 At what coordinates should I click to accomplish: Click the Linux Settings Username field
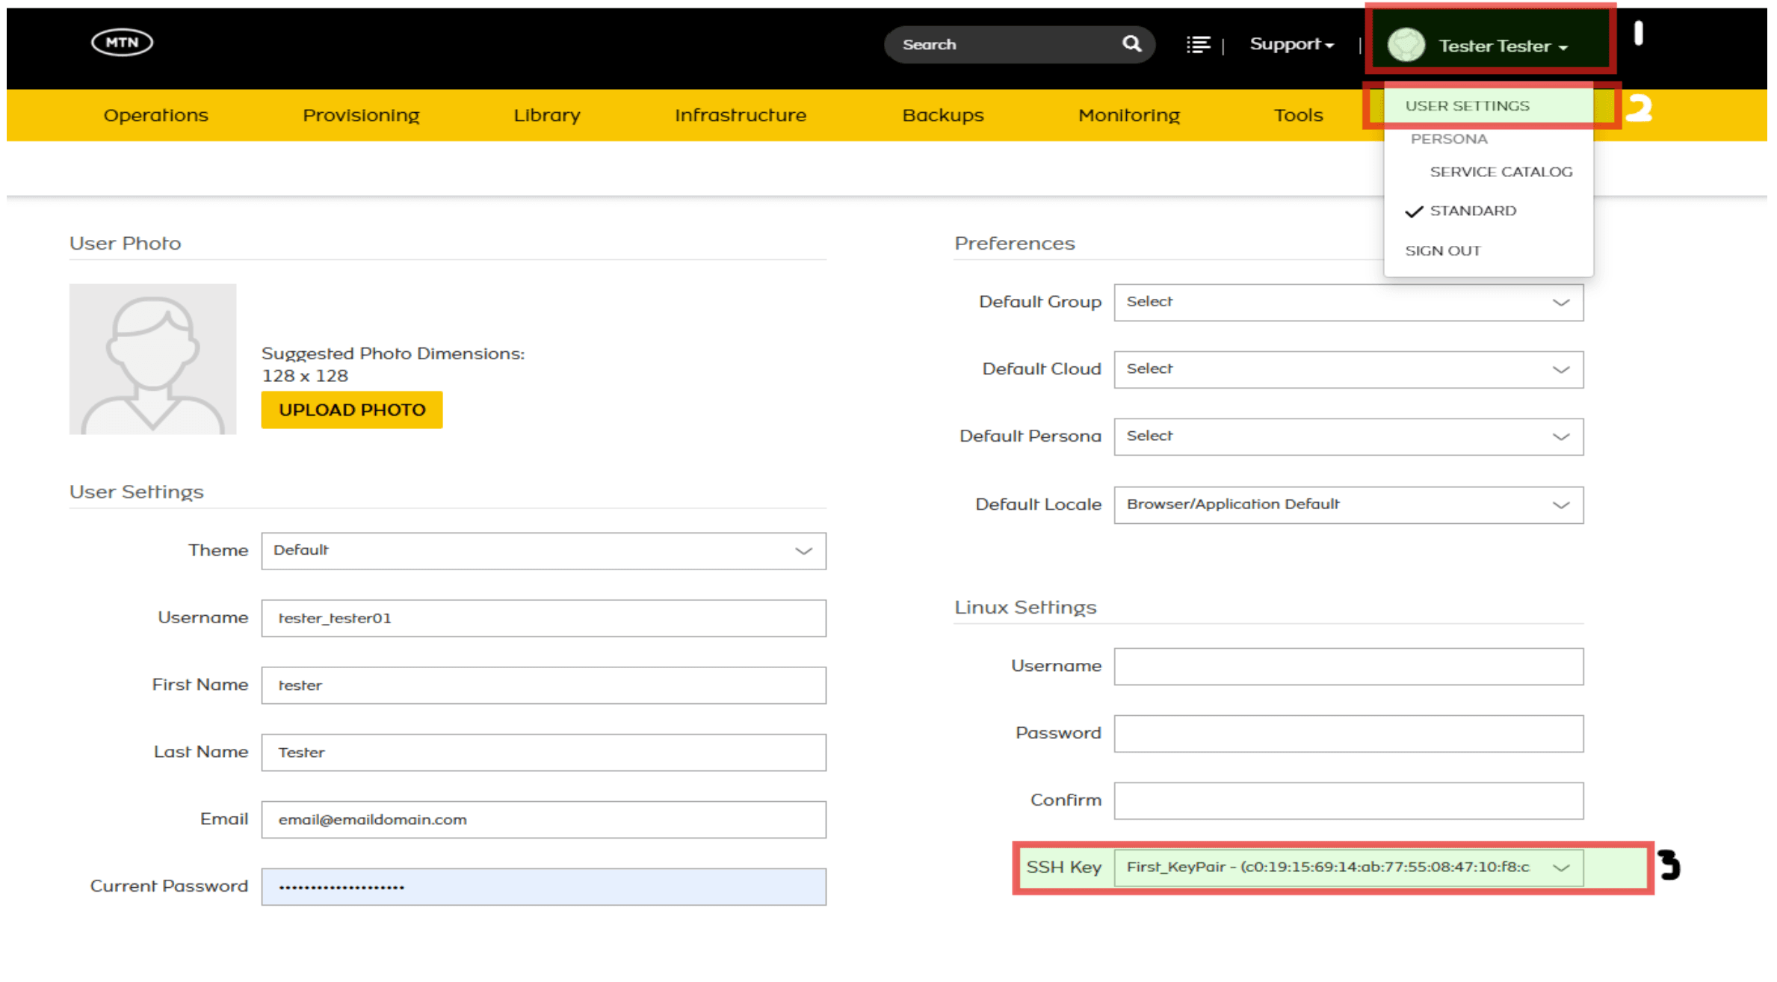coord(1348,667)
